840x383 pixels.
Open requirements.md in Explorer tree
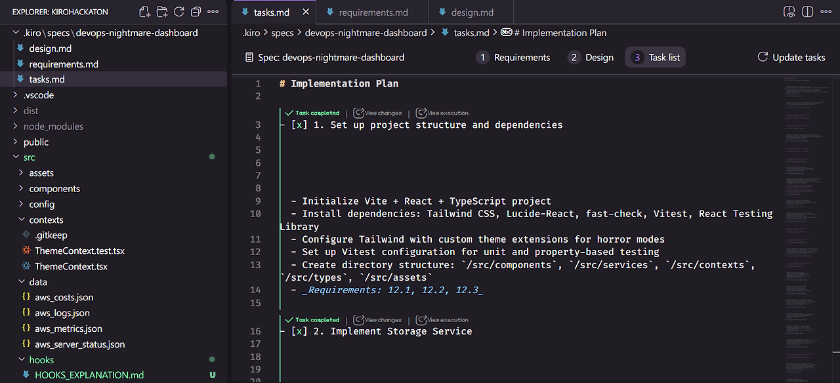[64, 64]
